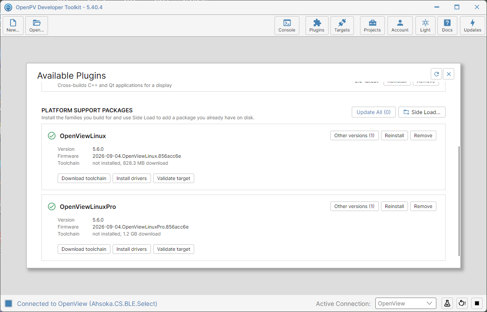This screenshot has width=487, height=312.
Task: Click Update All (0) button
Action: pos(374,112)
